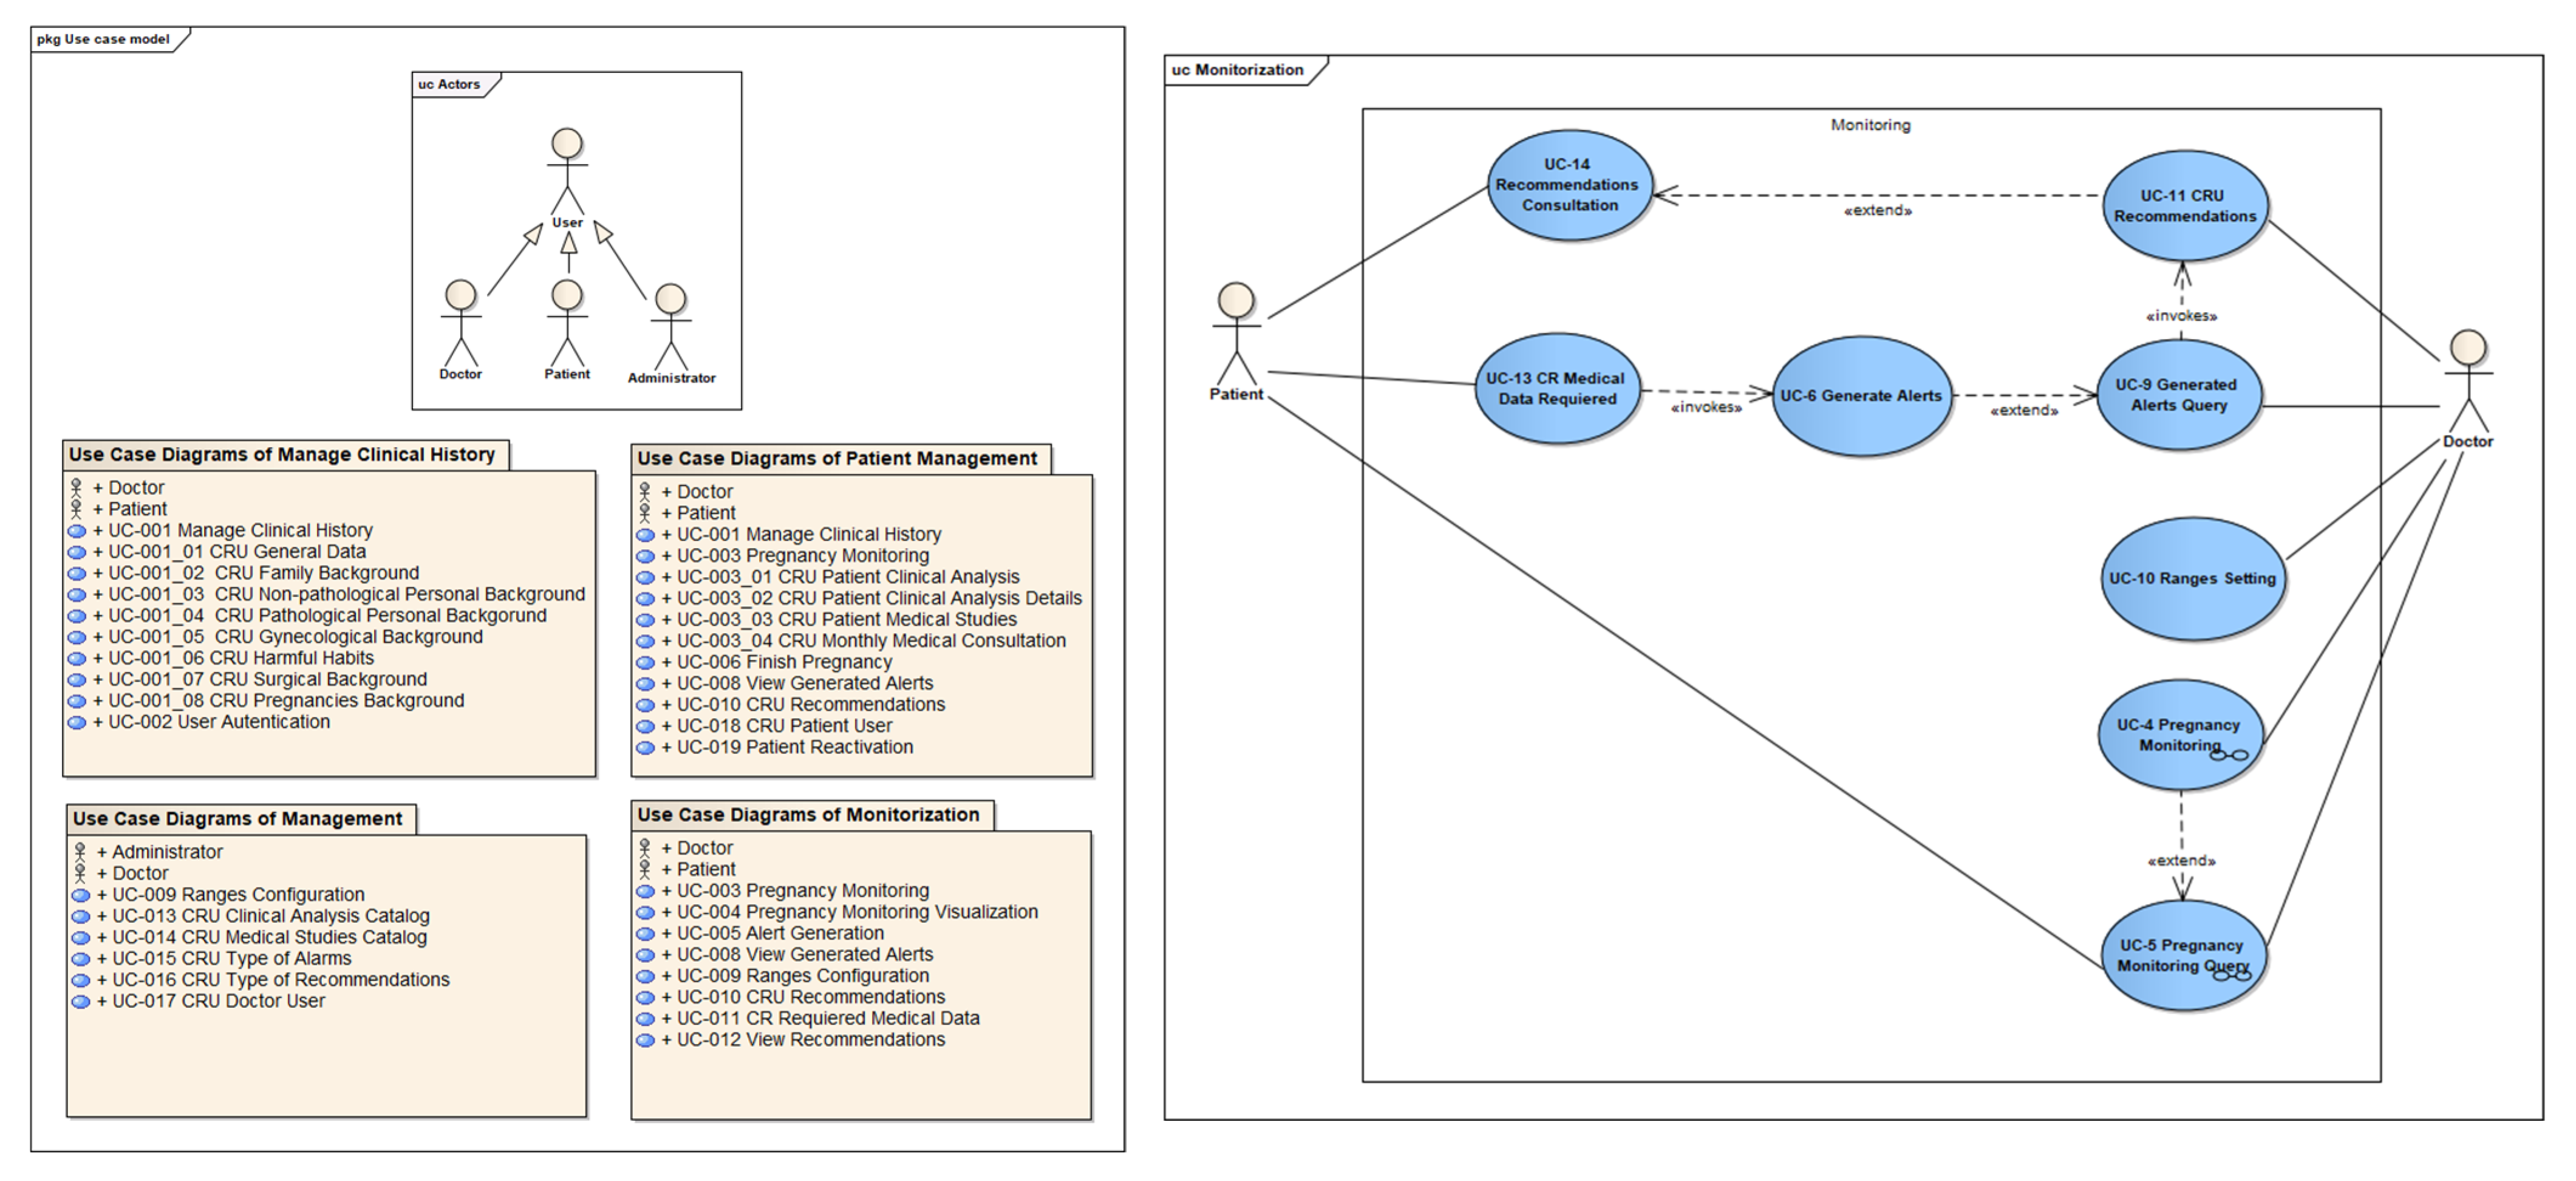Select UC-005 Alert Generation entry
The height and width of the screenshot is (1181, 2576).
pyautogui.click(x=761, y=933)
